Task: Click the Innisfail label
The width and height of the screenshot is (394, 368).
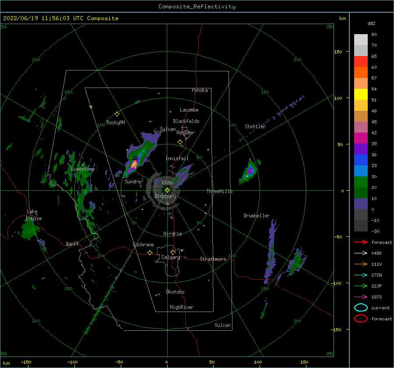Action: point(177,158)
